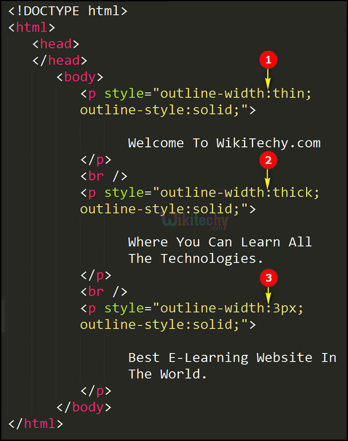The image size is (348, 441).
Task: Click the yellow arrow under marker 3
Action: pyautogui.click(x=268, y=295)
